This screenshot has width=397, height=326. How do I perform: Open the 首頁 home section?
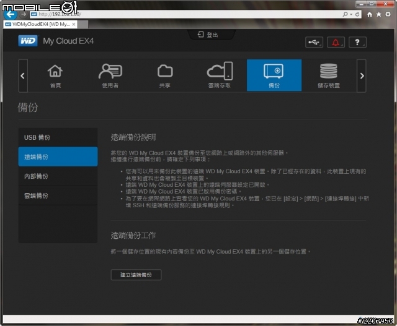tap(55, 75)
